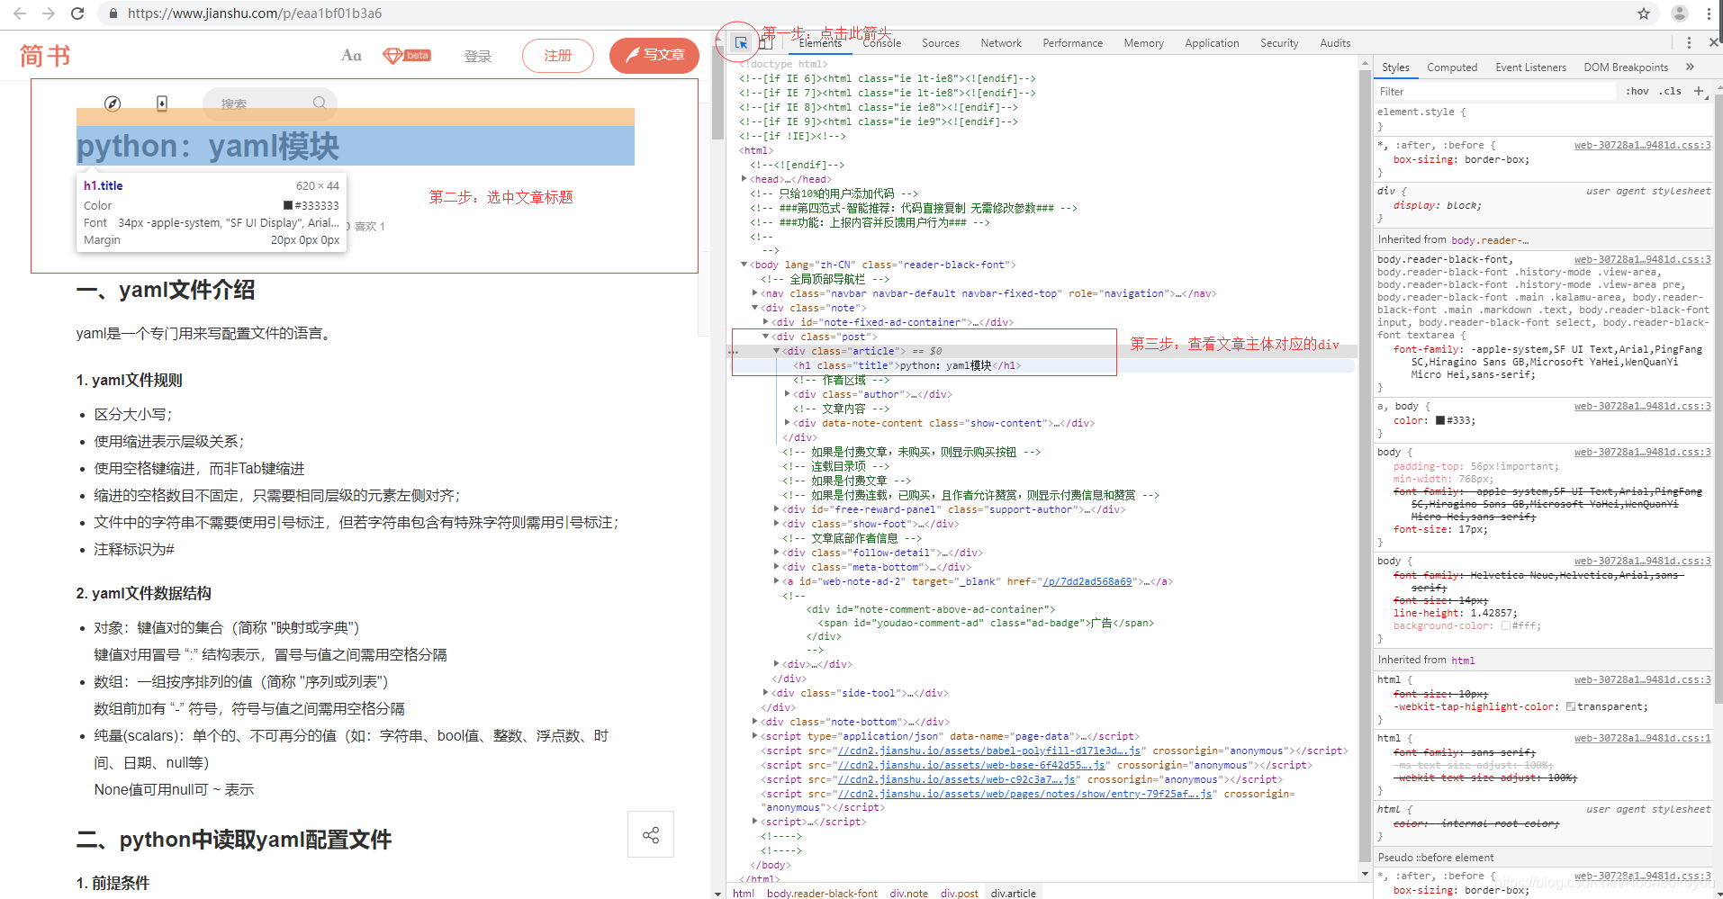Click the share icon button beside the article

point(651,834)
